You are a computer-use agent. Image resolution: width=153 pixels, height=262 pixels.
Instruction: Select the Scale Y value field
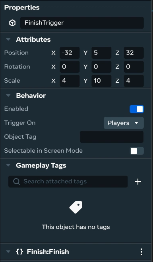(x=101, y=81)
